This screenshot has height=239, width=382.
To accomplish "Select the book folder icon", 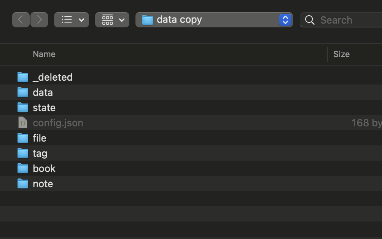I will [x=23, y=168].
